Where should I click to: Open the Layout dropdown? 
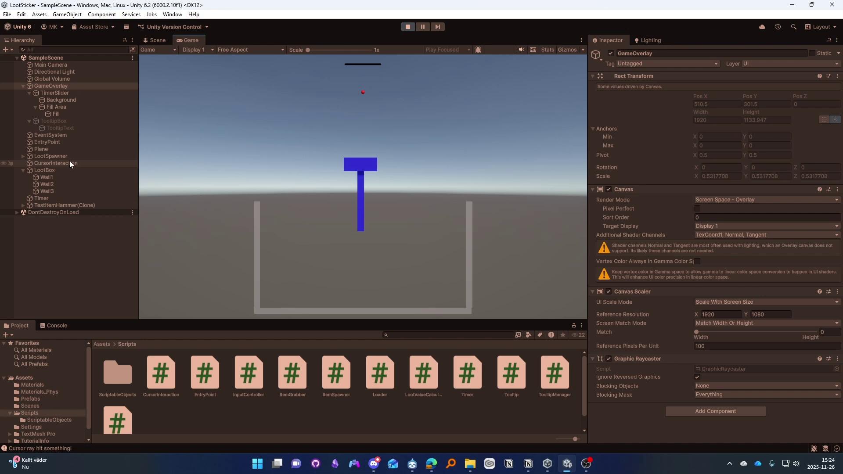pyautogui.click(x=821, y=27)
